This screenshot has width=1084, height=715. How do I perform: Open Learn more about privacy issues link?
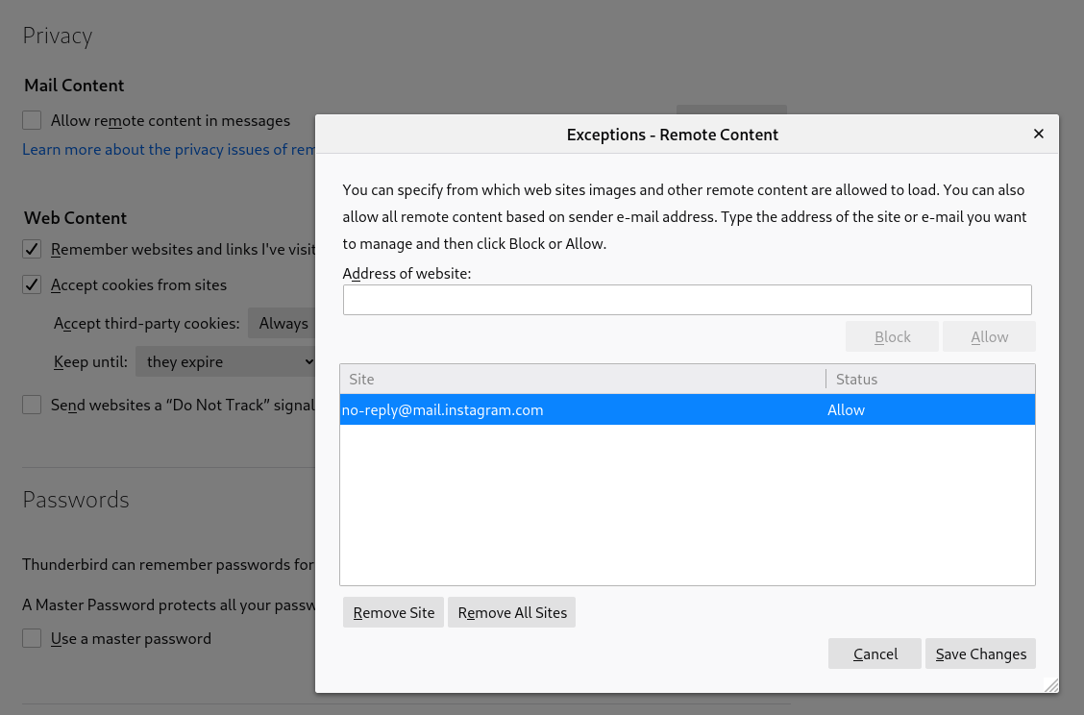[169, 150]
